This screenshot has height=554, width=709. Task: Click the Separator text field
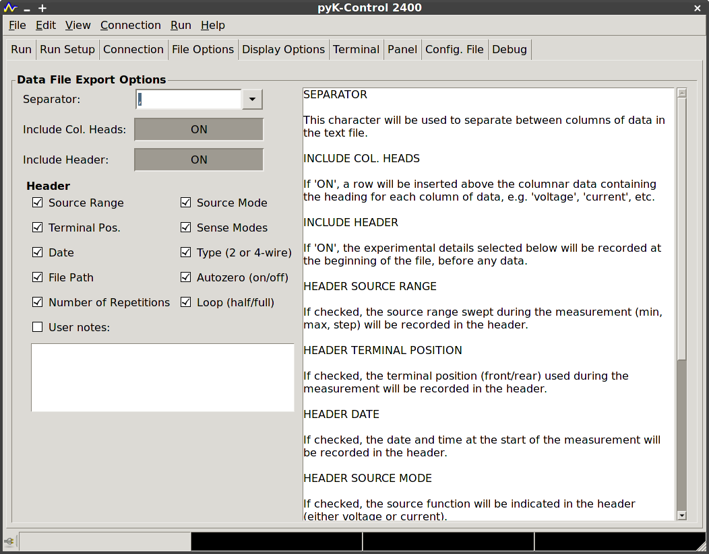[x=189, y=100]
